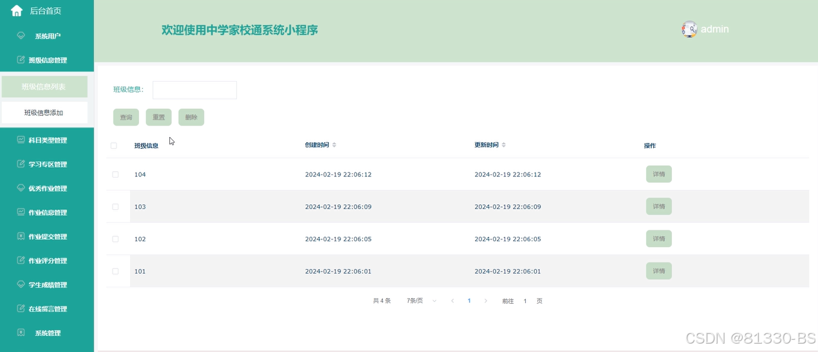818x352 pixels.
Task: Click created time 2024-02-19 22:06:12
Action: (338, 174)
